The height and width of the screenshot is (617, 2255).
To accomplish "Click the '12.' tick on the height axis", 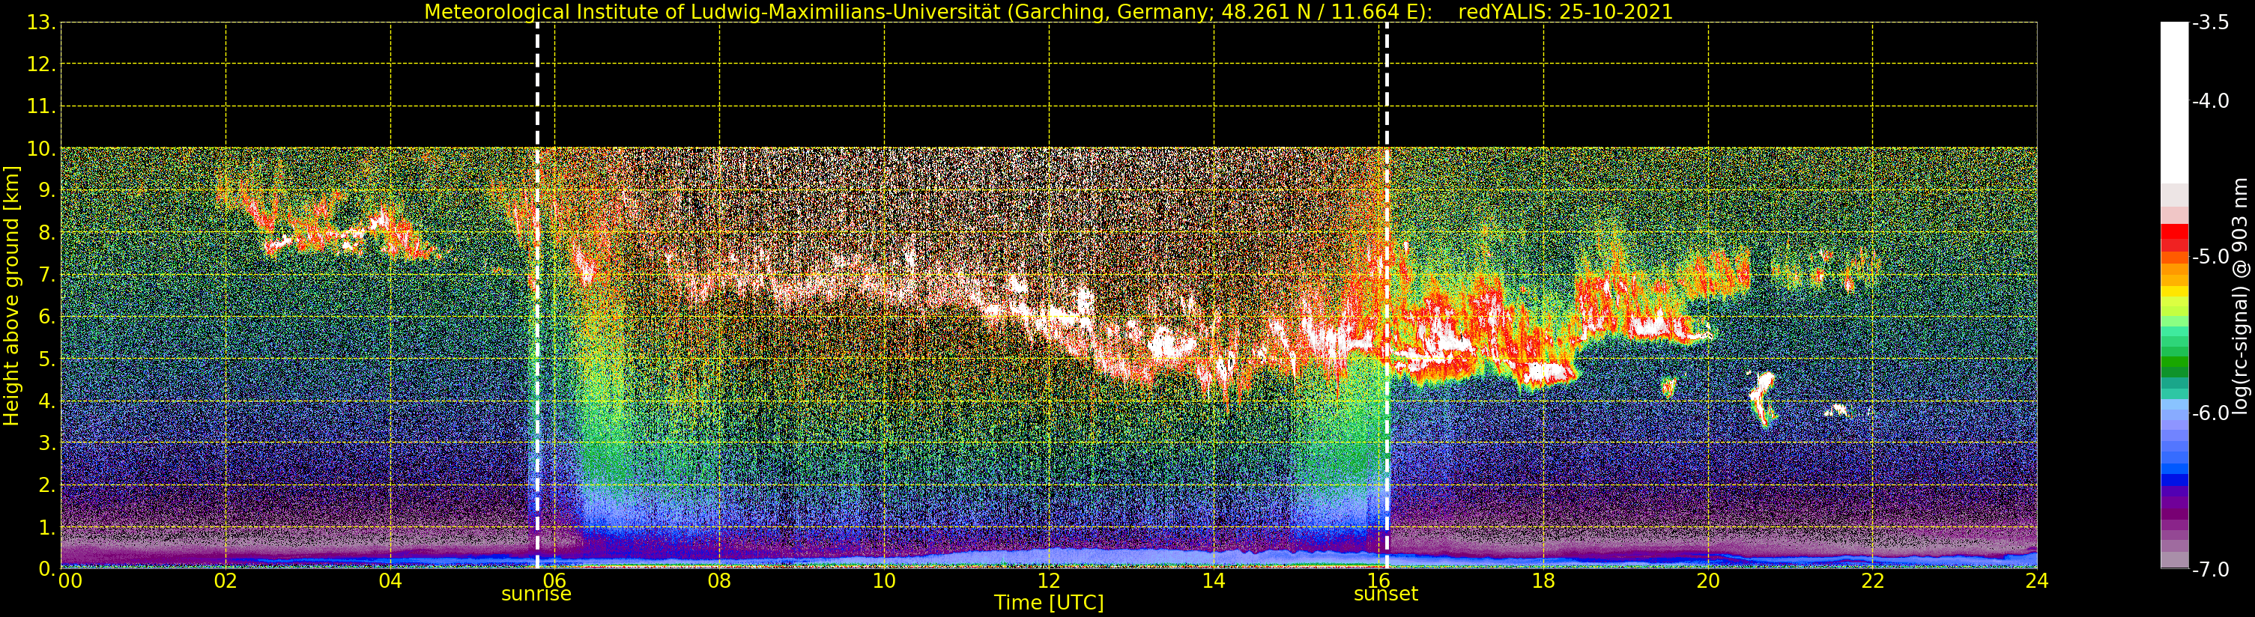I will click(x=41, y=64).
